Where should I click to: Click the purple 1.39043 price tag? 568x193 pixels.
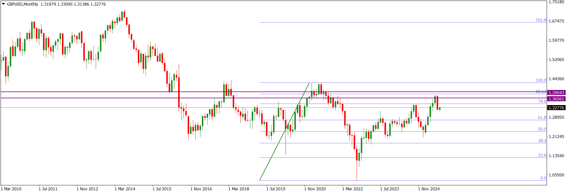(x=556, y=93)
